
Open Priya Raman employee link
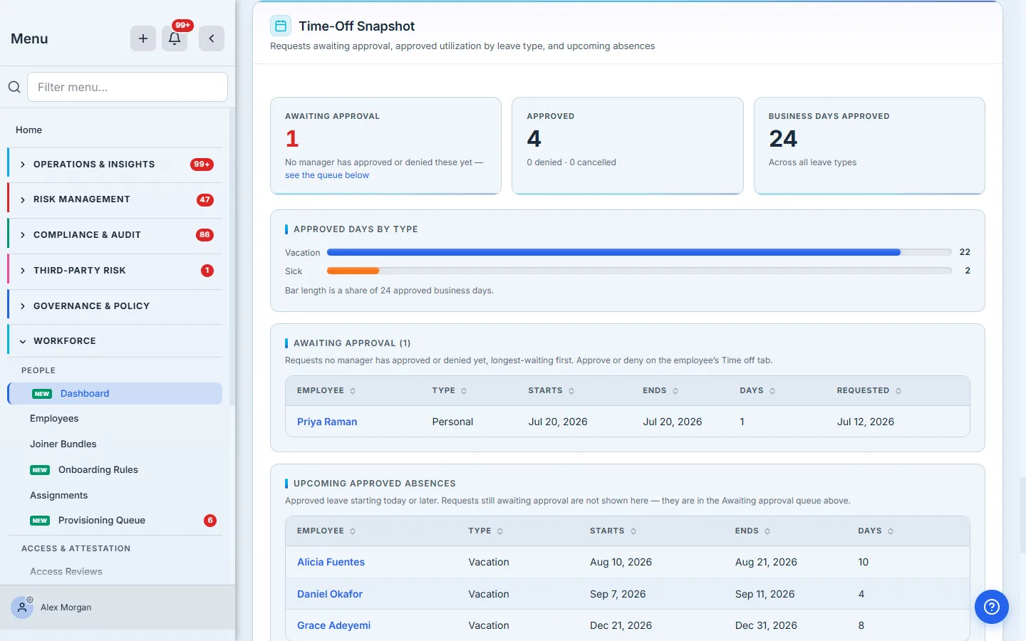coord(327,422)
